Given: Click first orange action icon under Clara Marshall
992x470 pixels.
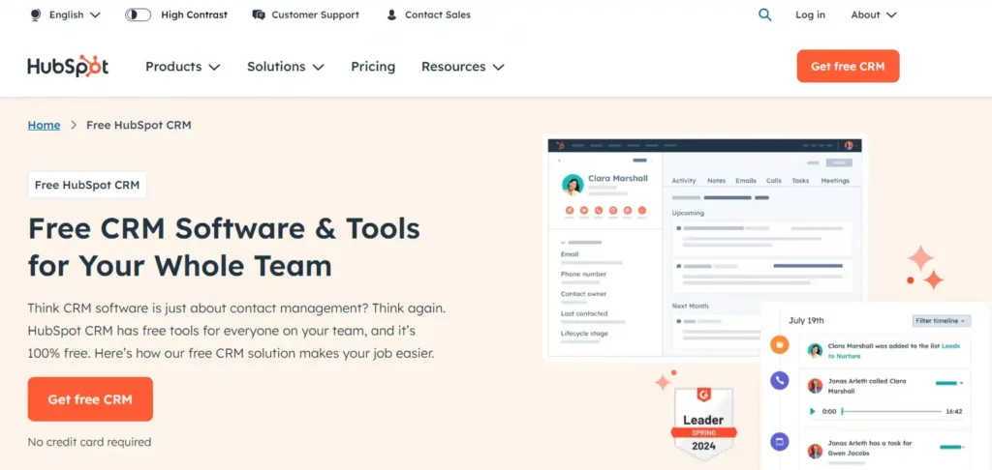Looking at the screenshot, I should pos(570,211).
